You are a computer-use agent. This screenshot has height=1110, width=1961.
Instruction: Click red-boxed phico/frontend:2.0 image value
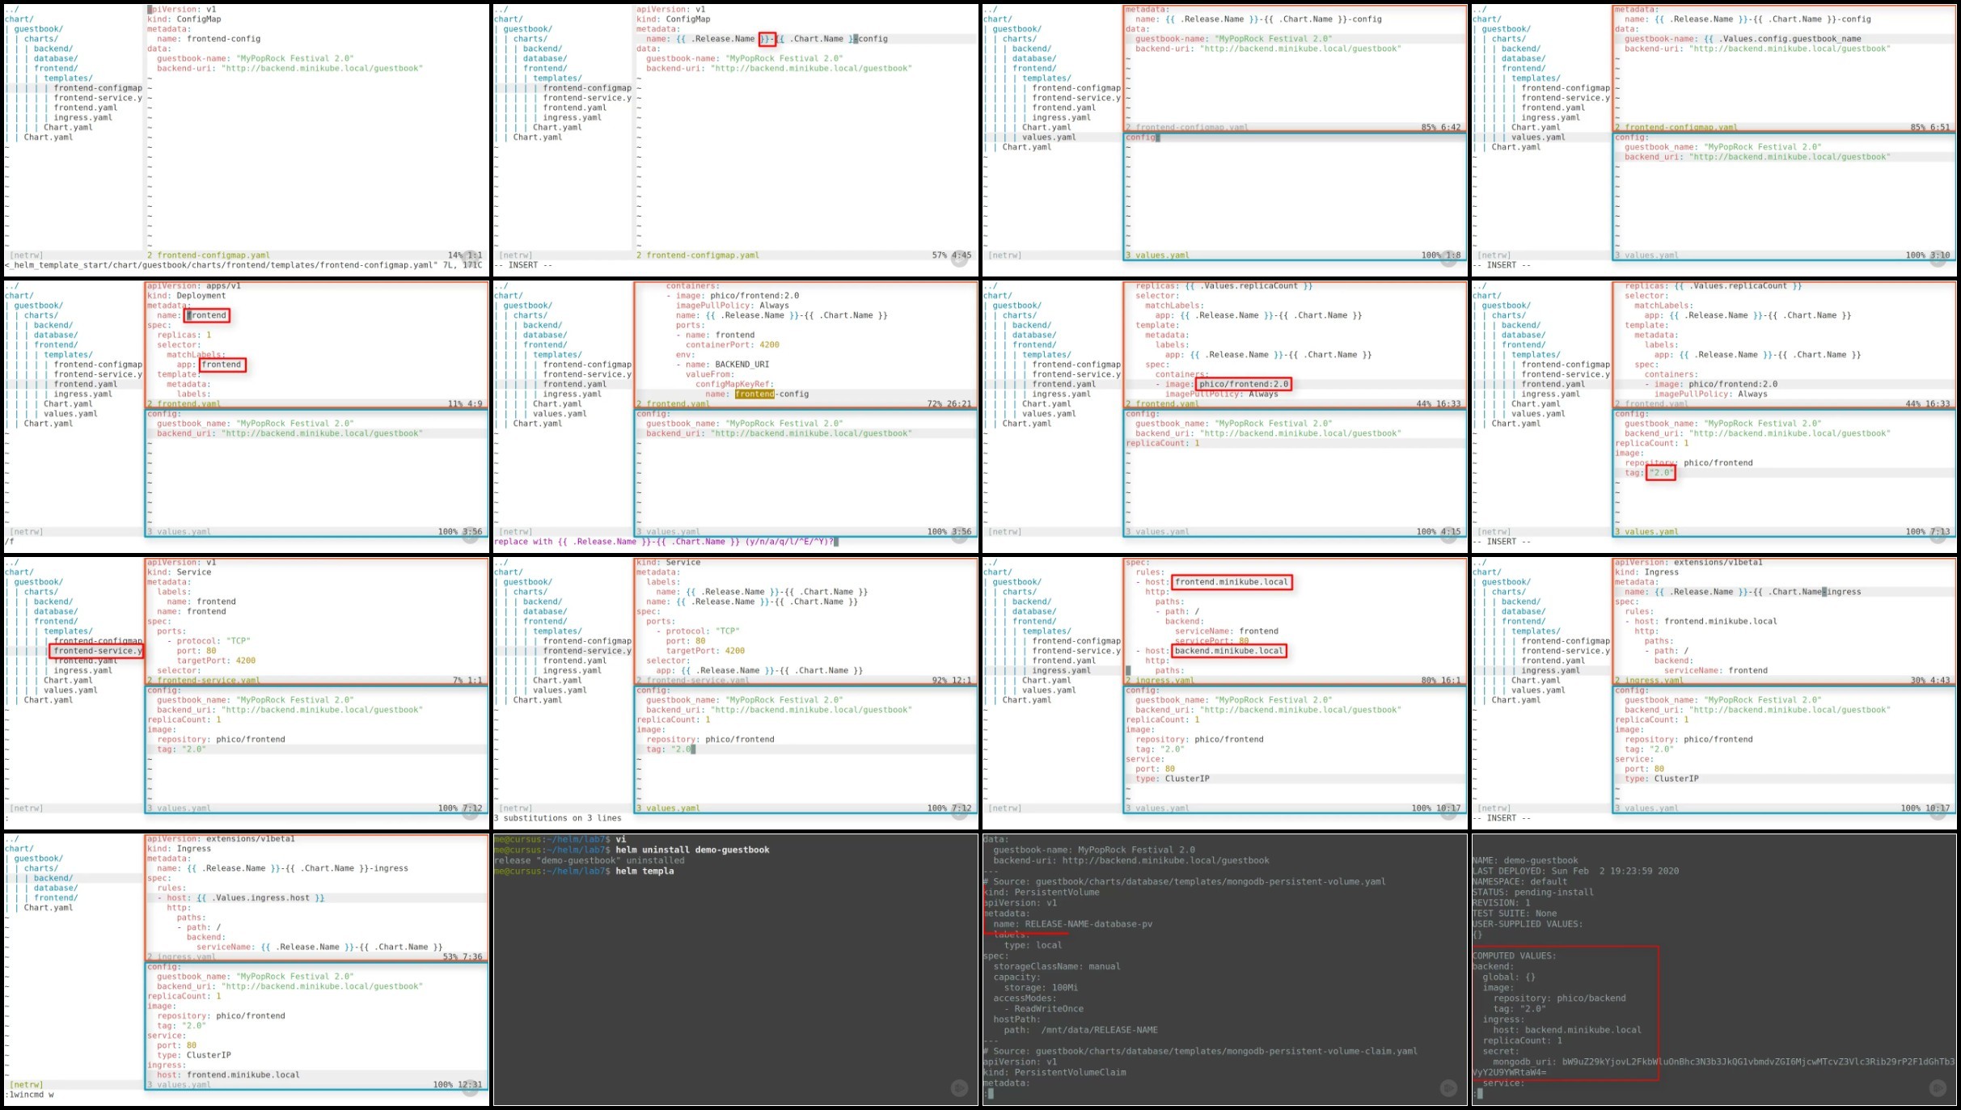point(1243,384)
